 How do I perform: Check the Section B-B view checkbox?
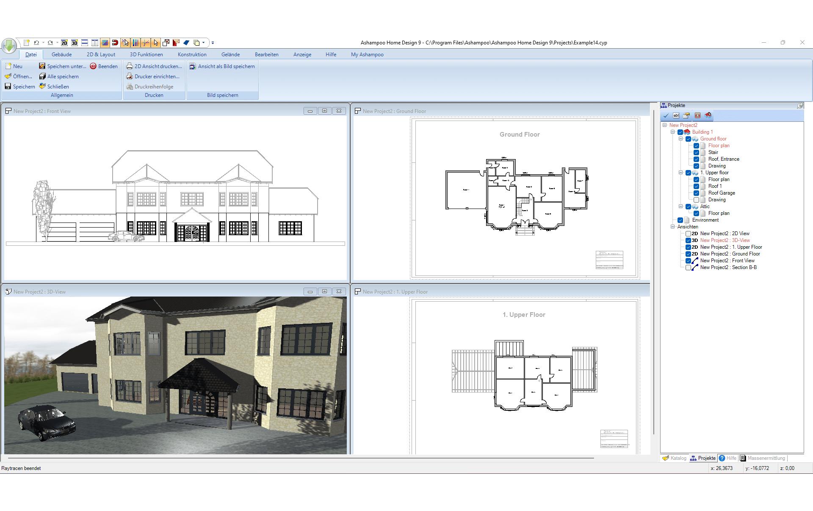pos(688,267)
